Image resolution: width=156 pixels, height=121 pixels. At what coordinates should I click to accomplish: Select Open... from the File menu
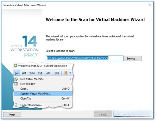[43, 89]
